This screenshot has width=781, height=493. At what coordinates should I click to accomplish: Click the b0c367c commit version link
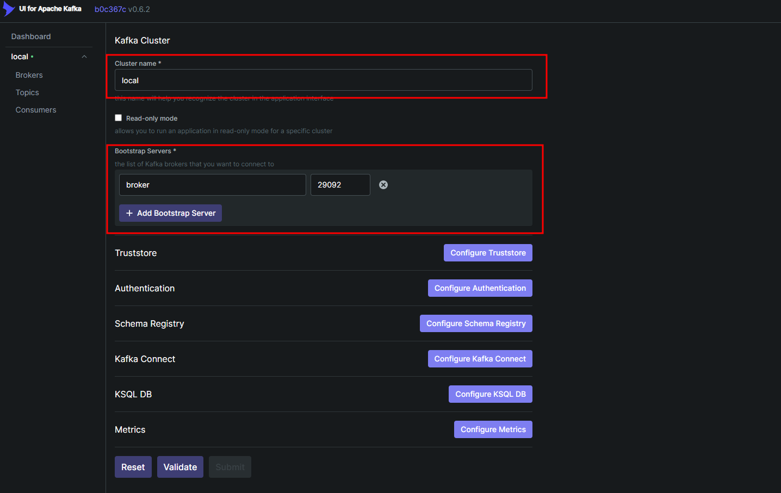pos(110,9)
